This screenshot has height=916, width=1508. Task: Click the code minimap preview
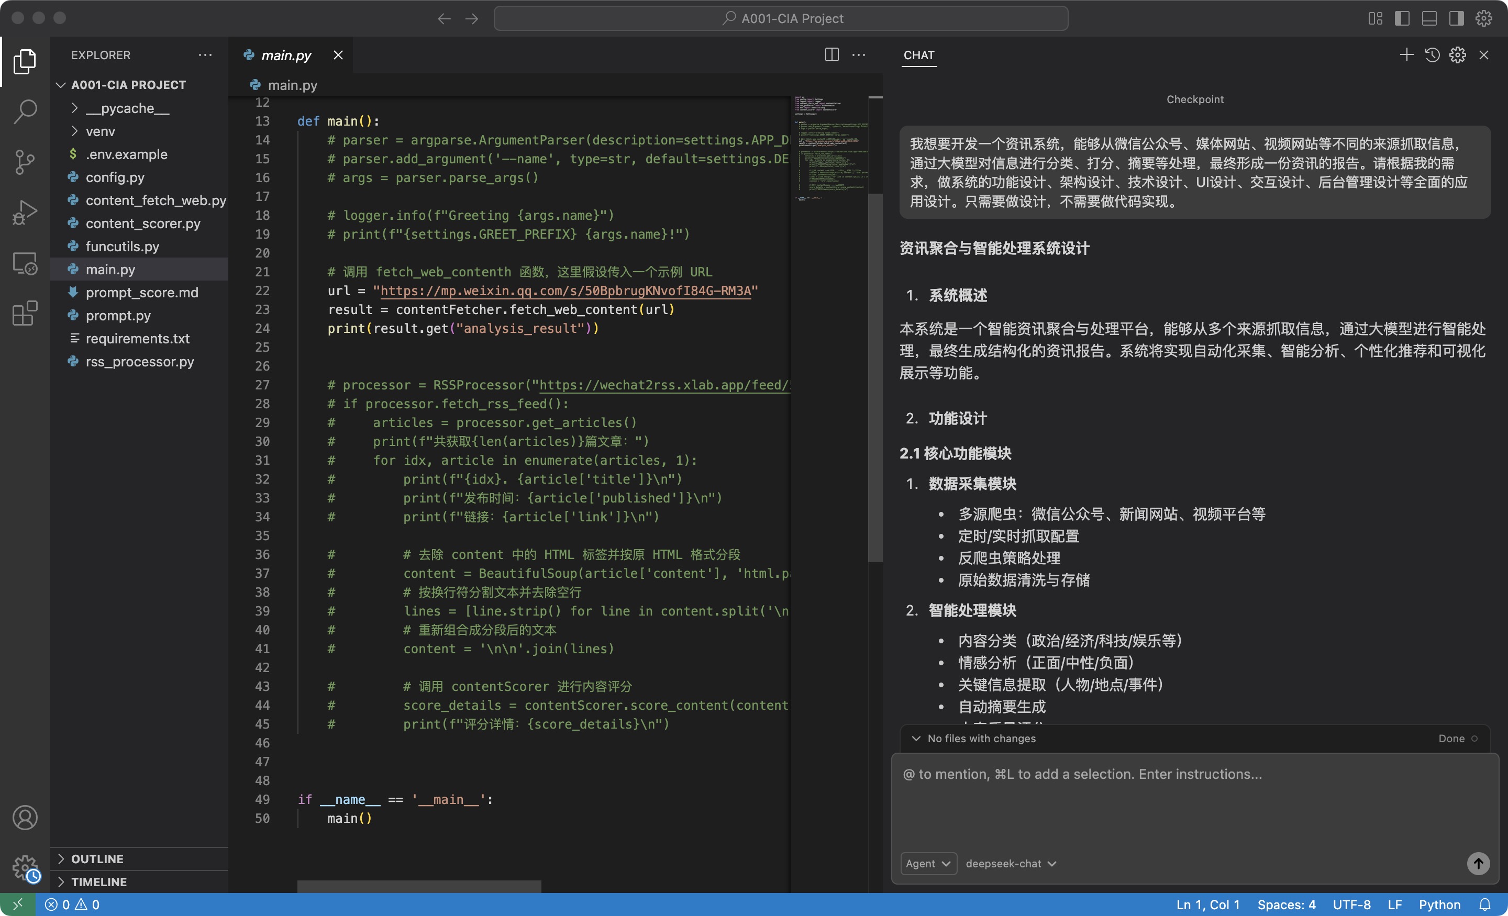coord(830,148)
